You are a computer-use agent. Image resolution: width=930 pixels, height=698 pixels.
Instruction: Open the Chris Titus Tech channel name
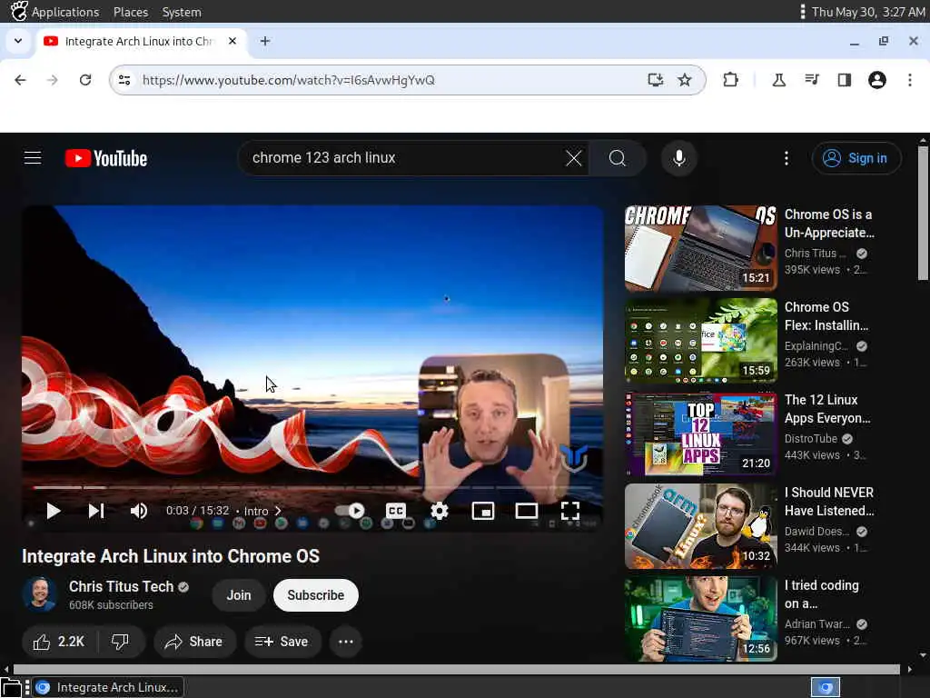pyautogui.click(x=121, y=586)
